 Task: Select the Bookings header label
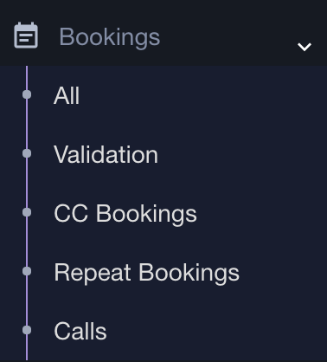pyautogui.click(x=110, y=37)
